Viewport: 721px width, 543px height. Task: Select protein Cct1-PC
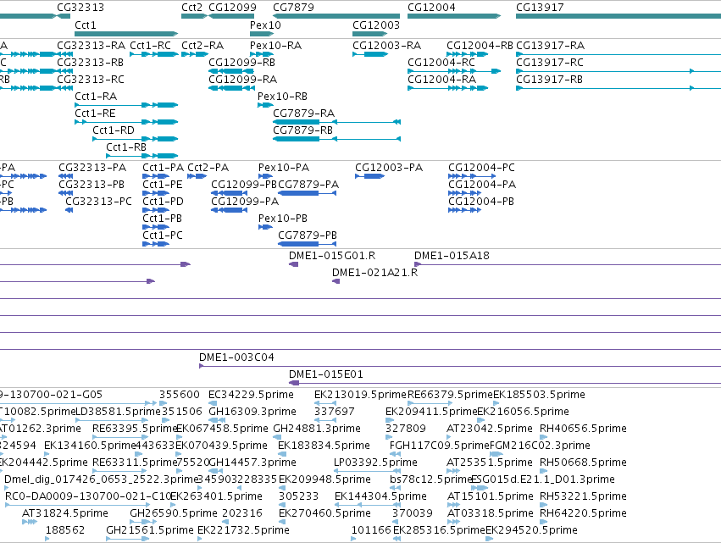coord(156,244)
